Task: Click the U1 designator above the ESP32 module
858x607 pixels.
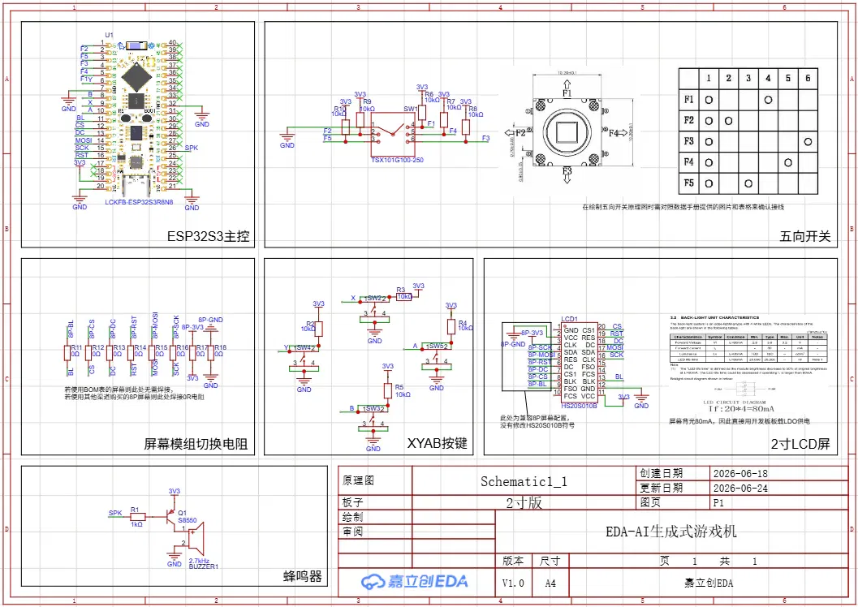Action: point(109,35)
